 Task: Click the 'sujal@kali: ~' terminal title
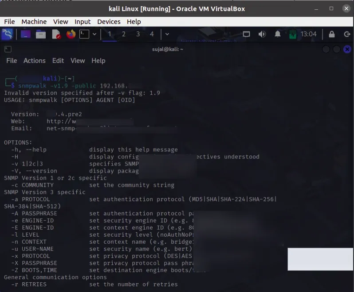(168, 49)
